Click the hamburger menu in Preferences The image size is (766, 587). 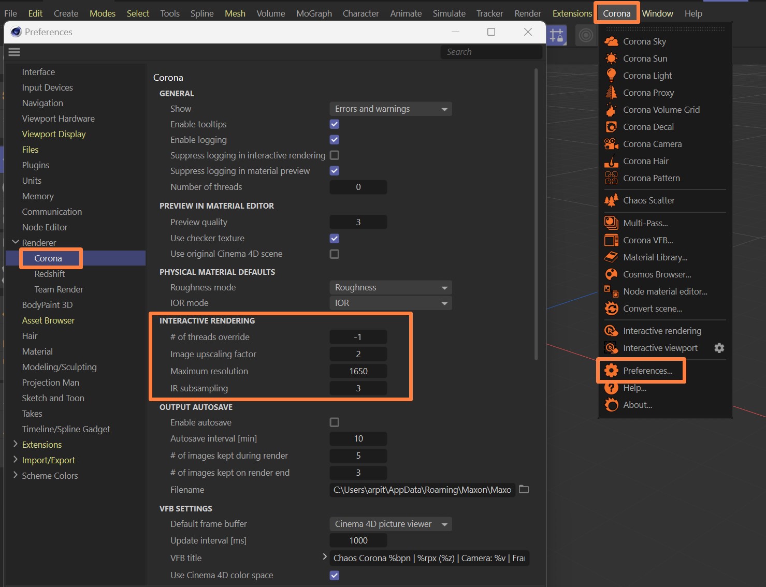click(x=15, y=52)
